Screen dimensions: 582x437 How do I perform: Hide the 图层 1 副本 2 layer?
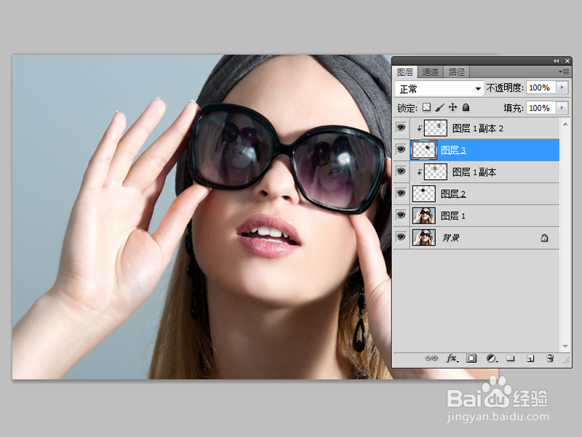pyautogui.click(x=402, y=128)
